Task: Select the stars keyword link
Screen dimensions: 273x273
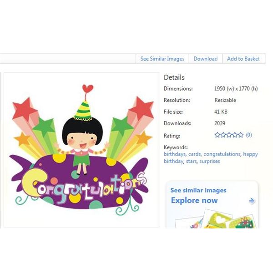Action: [192, 161]
